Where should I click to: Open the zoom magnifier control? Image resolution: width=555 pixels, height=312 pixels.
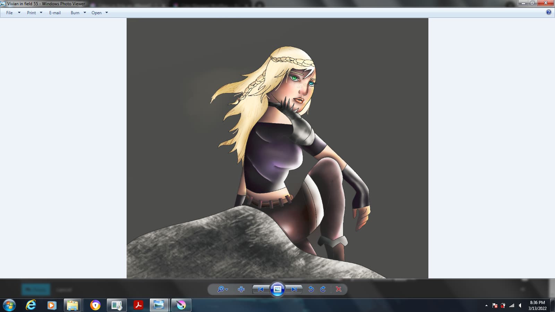(x=222, y=289)
